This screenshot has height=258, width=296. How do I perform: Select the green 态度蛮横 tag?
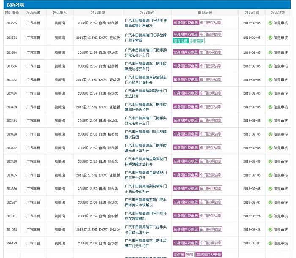(x=196, y=41)
